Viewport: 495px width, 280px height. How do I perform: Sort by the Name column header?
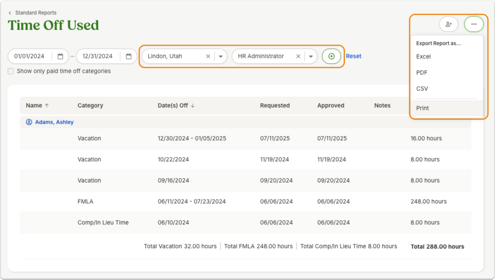coord(34,106)
